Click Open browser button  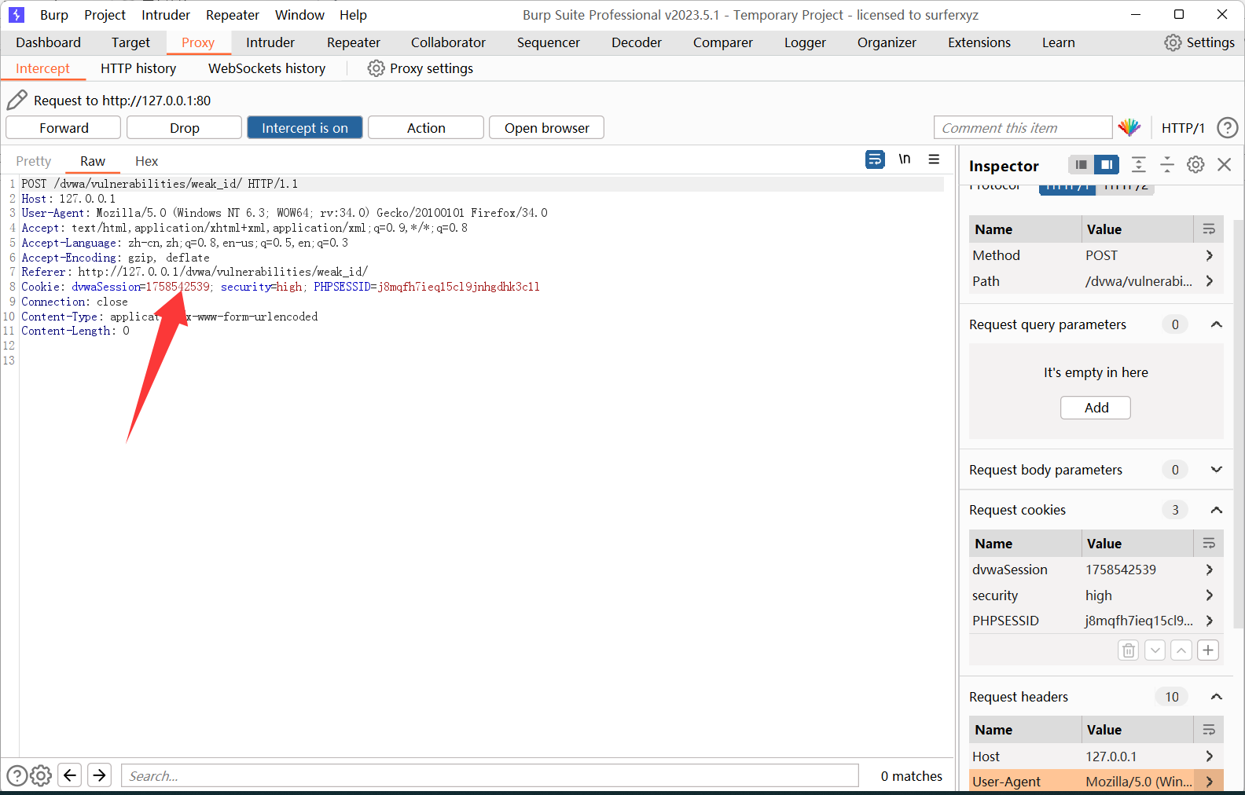pyautogui.click(x=547, y=128)
